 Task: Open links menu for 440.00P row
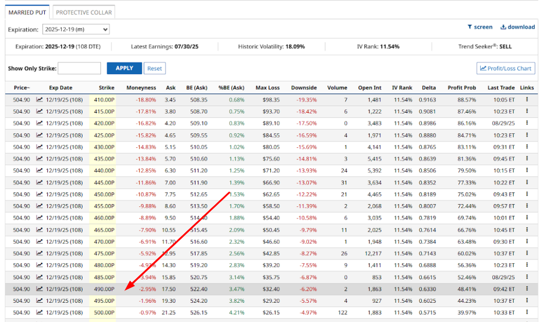coord(527,171)
